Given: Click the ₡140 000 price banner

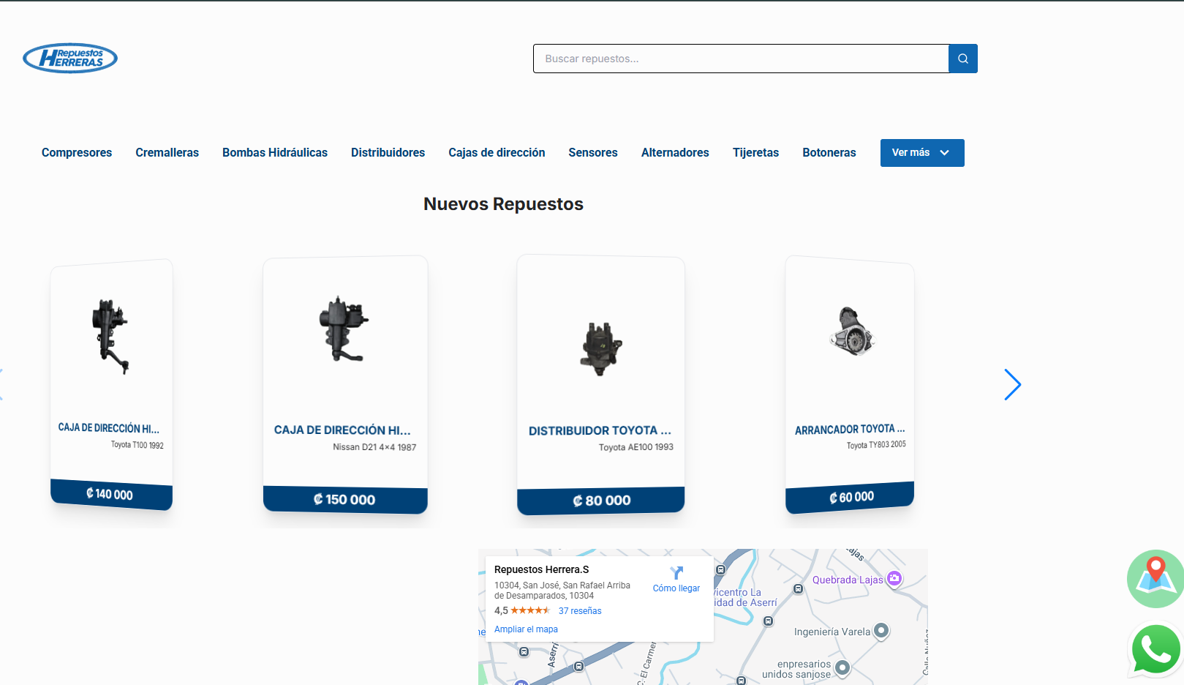Looking at the screenshot, I should [x=111, y=494].
